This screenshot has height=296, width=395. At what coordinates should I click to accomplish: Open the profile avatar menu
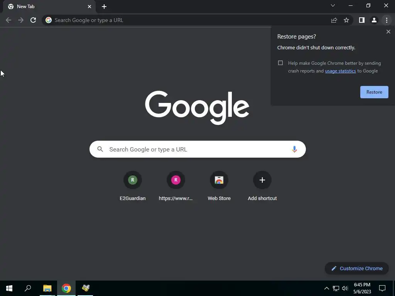[x=374, y=20]
